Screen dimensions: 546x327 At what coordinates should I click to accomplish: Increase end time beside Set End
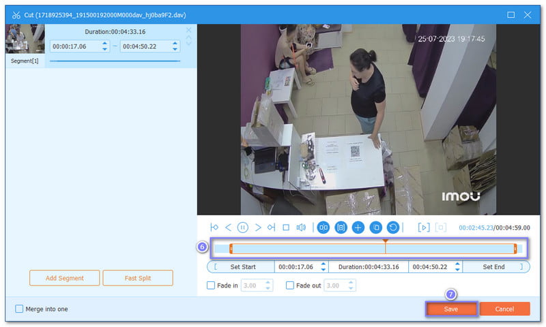coord(457,264)
